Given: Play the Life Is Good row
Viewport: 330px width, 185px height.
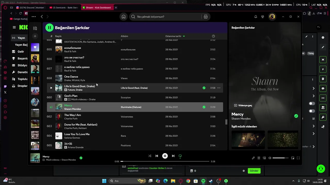Looking at the screenshot, I should (x=51, y=88).
